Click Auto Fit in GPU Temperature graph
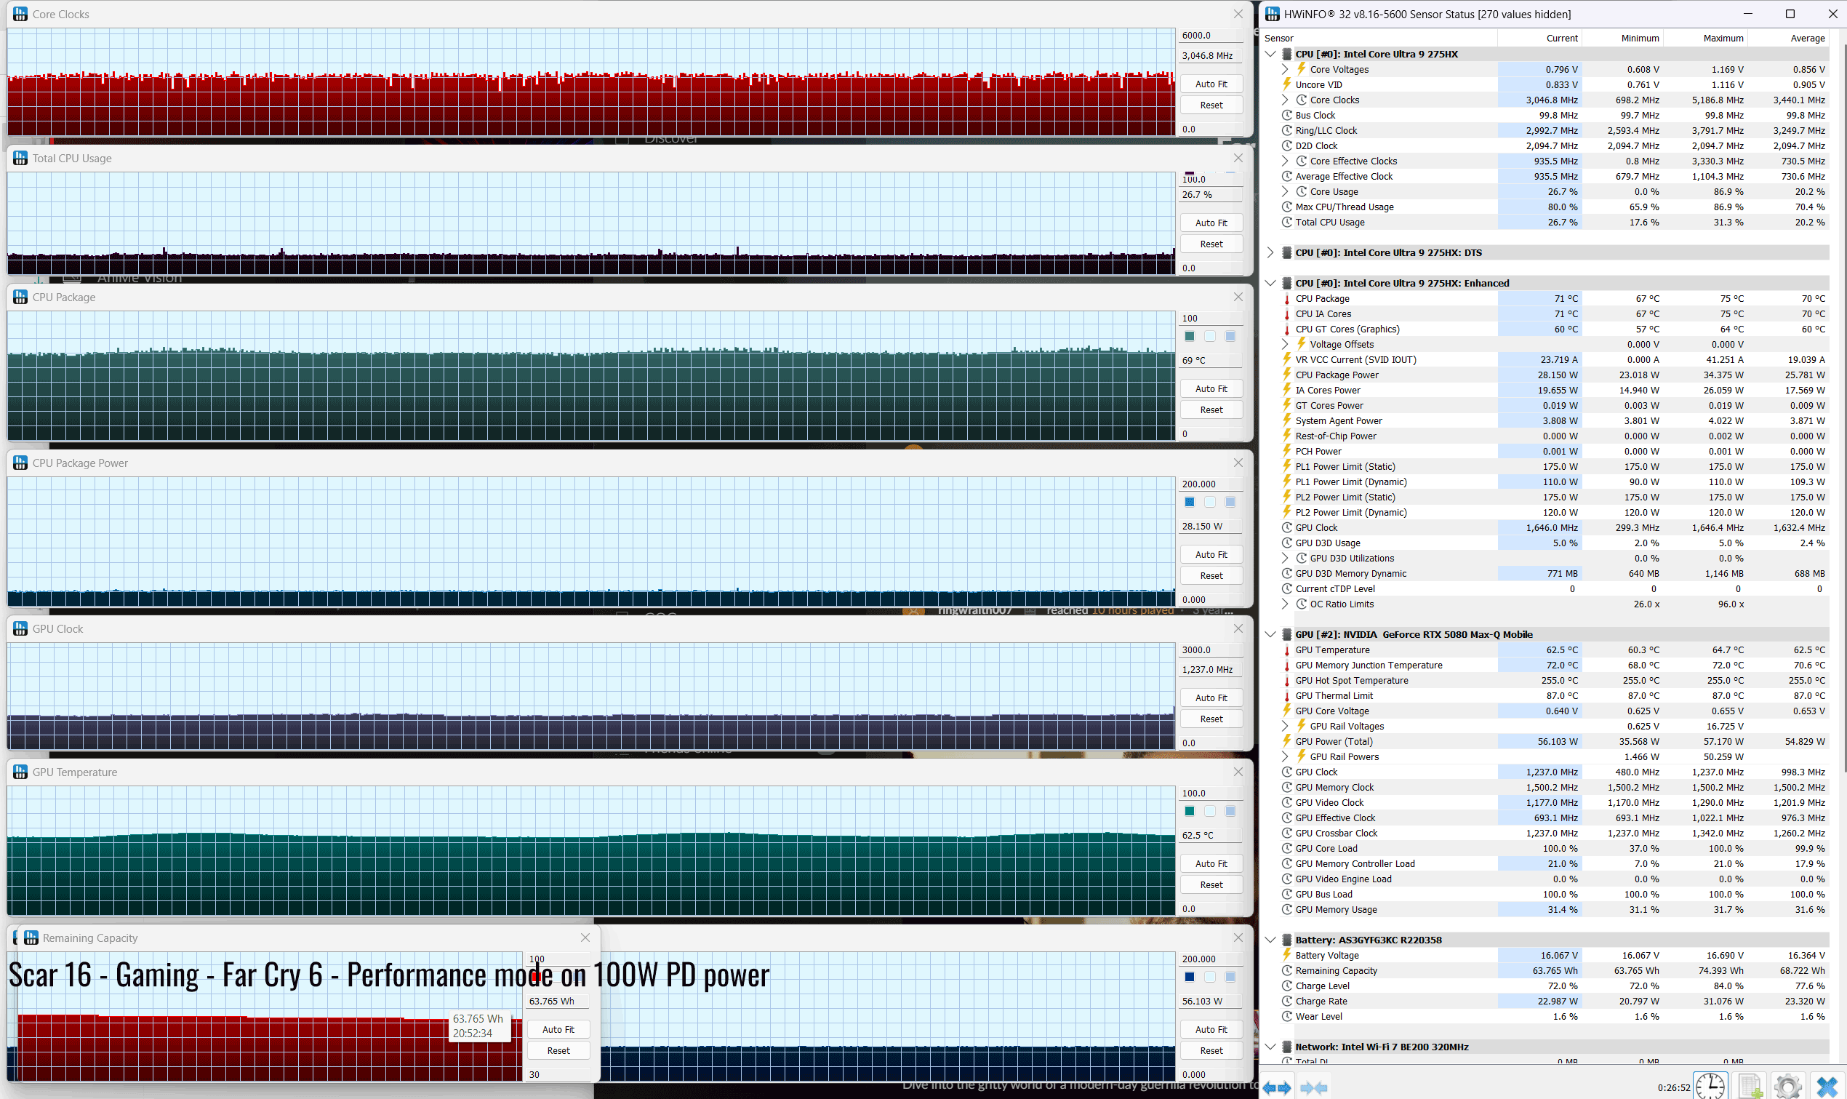The width and height of the screenshot is (1847, 1099). (x=1211, y=864)
